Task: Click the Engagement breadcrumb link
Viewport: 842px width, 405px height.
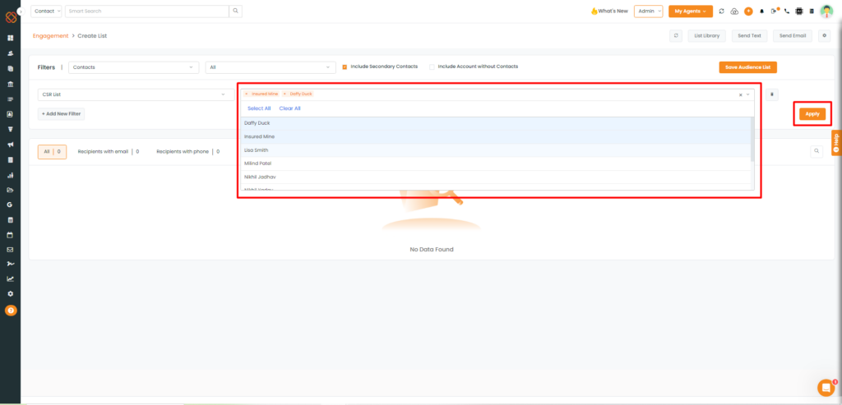Action: pos(50,35)
